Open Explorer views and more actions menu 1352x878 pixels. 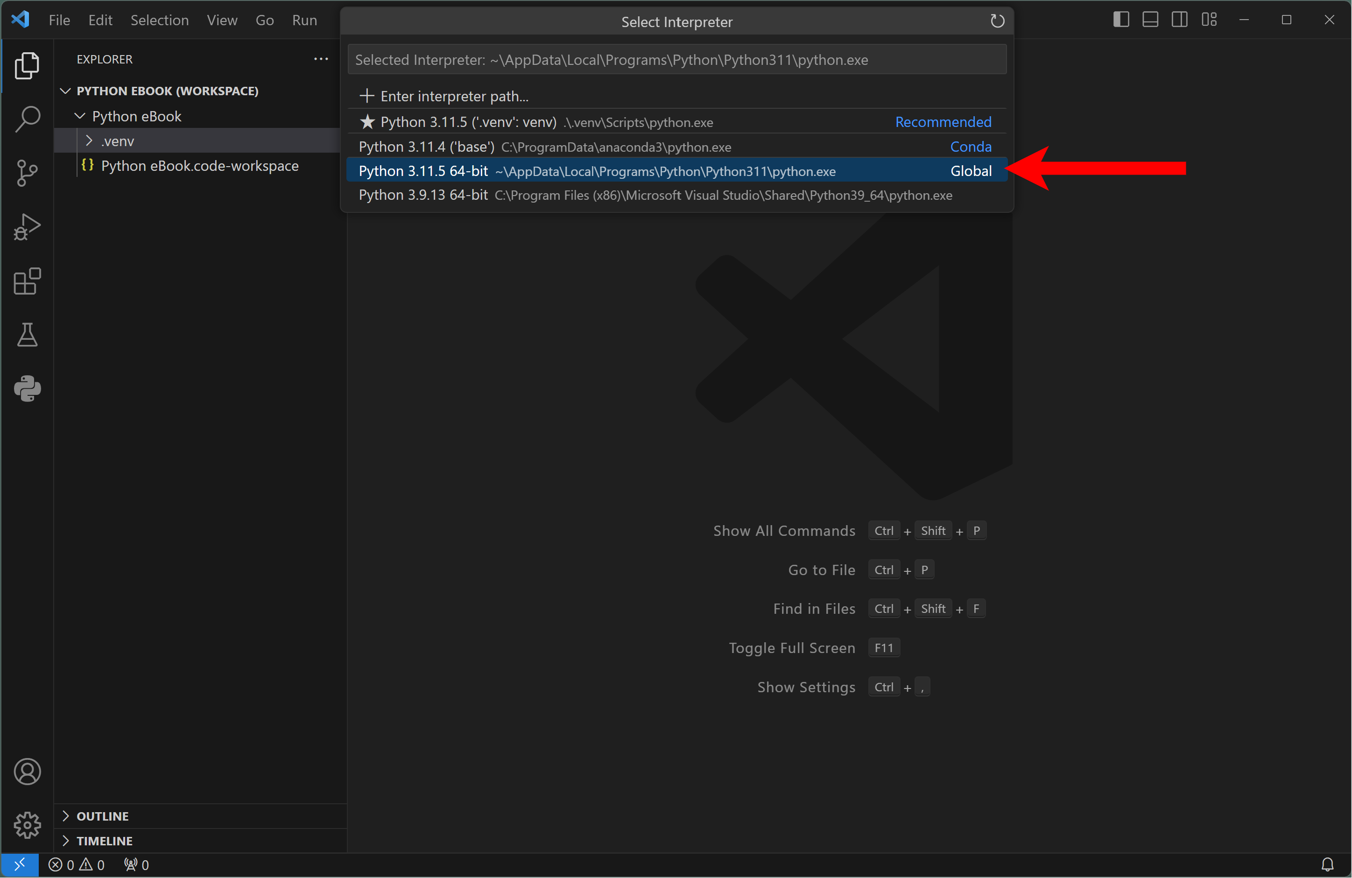coord(321,59)
